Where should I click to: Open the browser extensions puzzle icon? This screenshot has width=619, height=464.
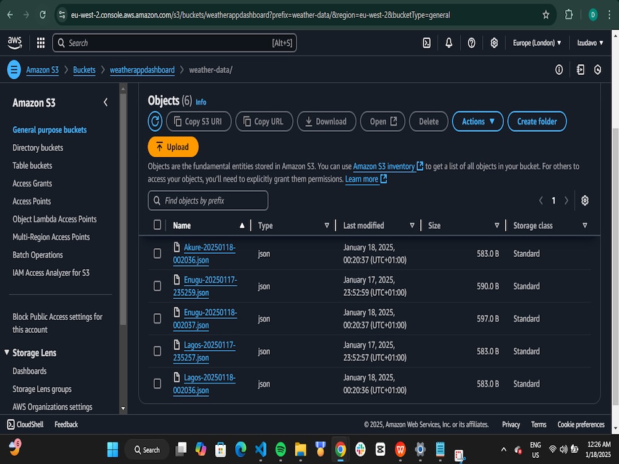[568, 15]
